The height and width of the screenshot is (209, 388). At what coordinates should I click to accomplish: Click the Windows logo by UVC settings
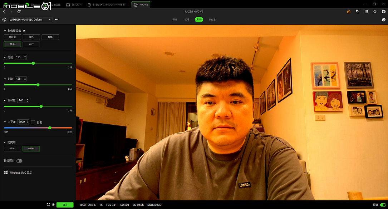click(6, 173)
